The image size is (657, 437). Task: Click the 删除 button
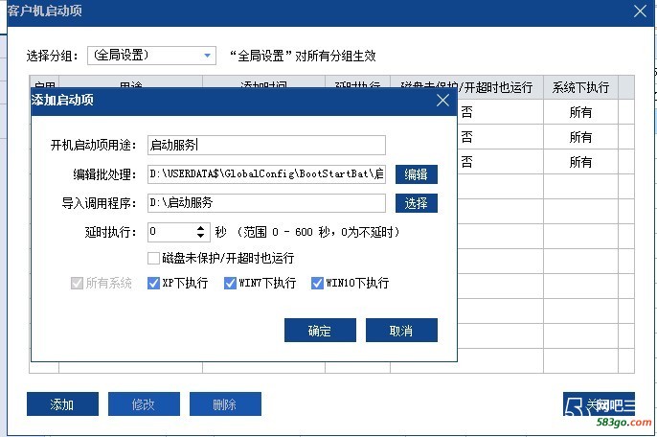coord(225,404)
